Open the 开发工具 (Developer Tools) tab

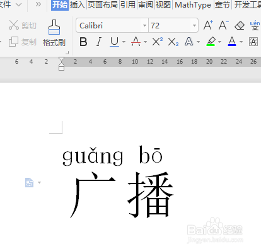click(248, 5)
